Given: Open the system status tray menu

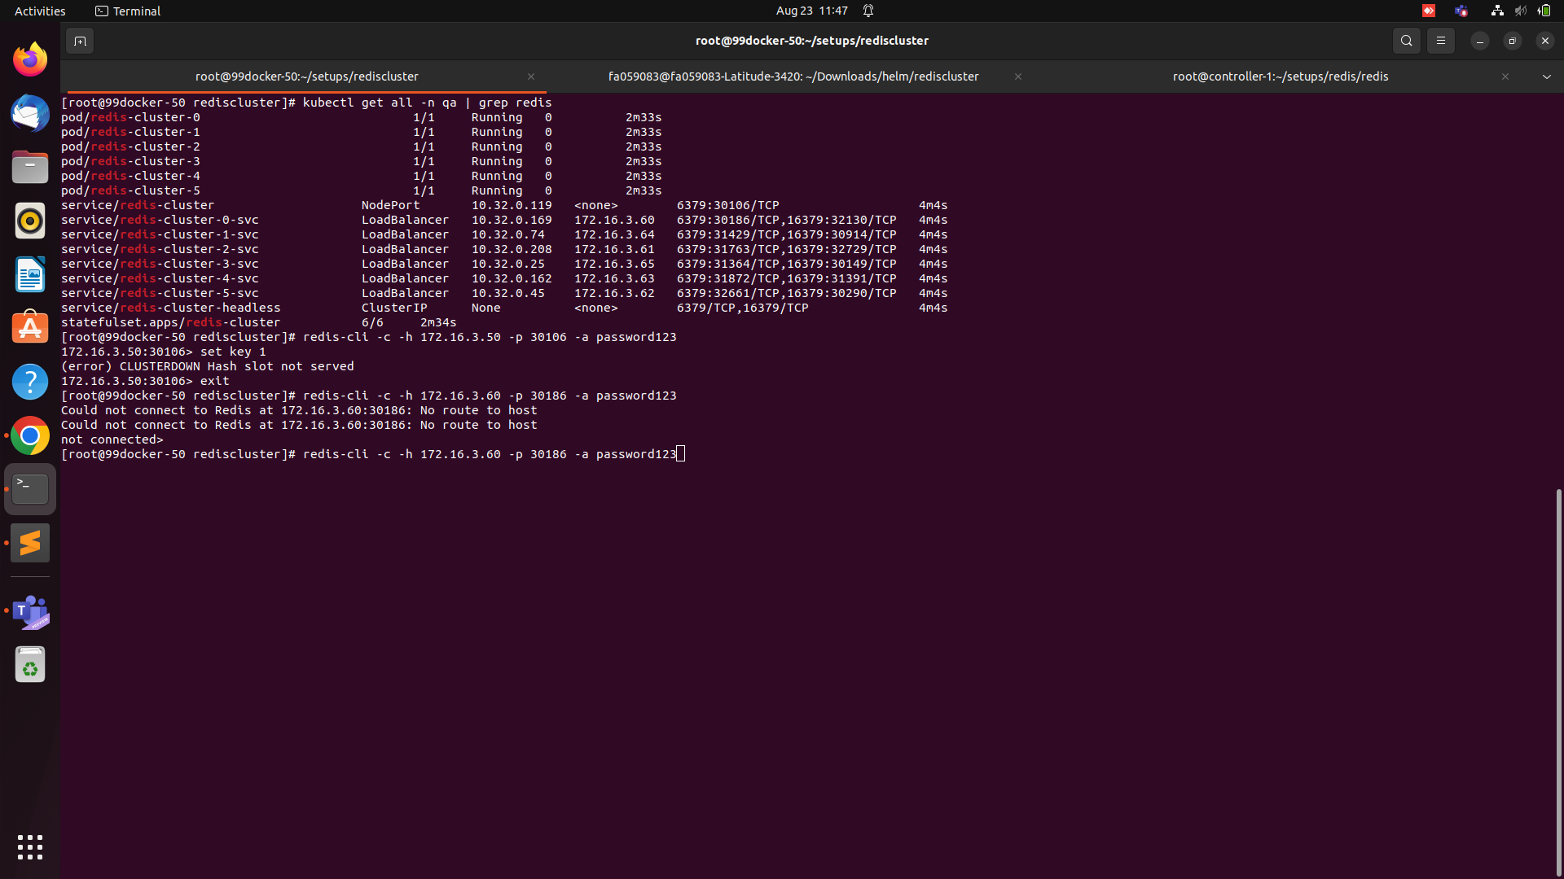Looking at the screenshot, I should point(1520,11).
